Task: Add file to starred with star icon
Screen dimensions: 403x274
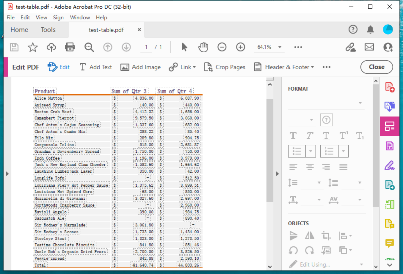Action: [33, 47]
